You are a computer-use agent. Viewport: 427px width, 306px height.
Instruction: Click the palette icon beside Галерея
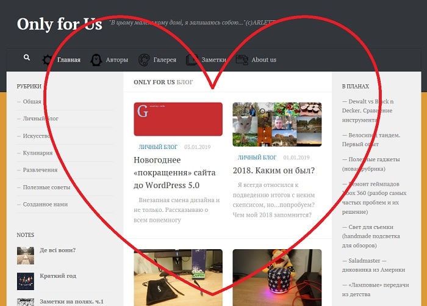pyautogui.click(x=144, y=60)
